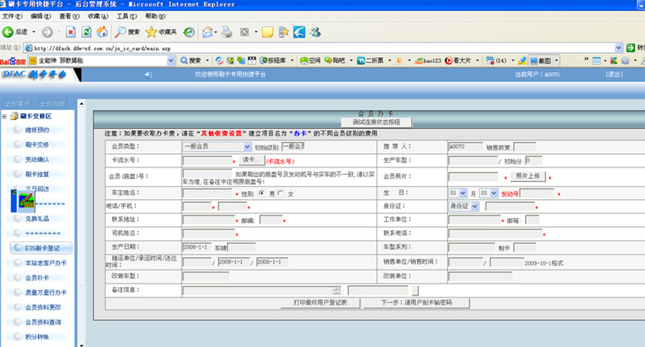Open 文件 File menu
Image resolution: width=645 pixels, height=347 pixels.
tap(12, 16)
